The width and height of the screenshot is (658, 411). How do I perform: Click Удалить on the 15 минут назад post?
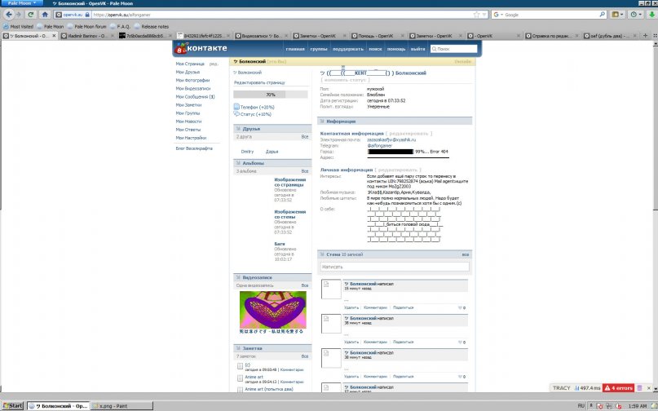(351, 307)
